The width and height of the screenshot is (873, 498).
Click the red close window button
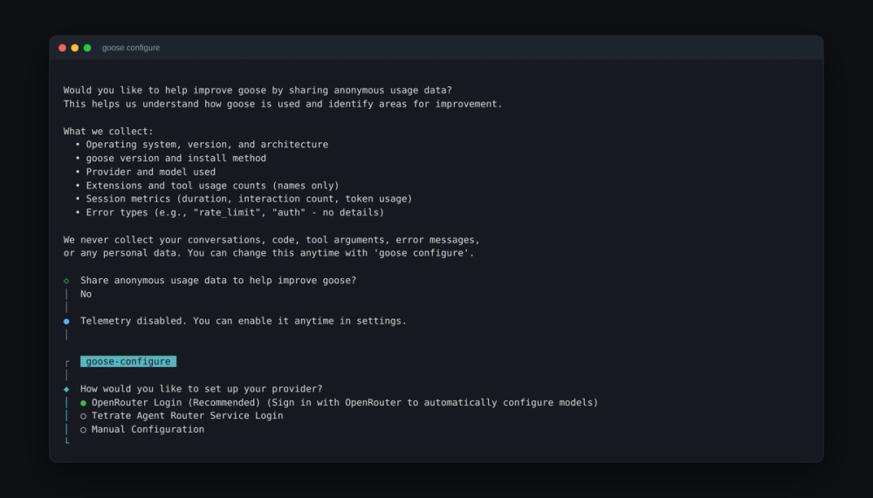62,48
